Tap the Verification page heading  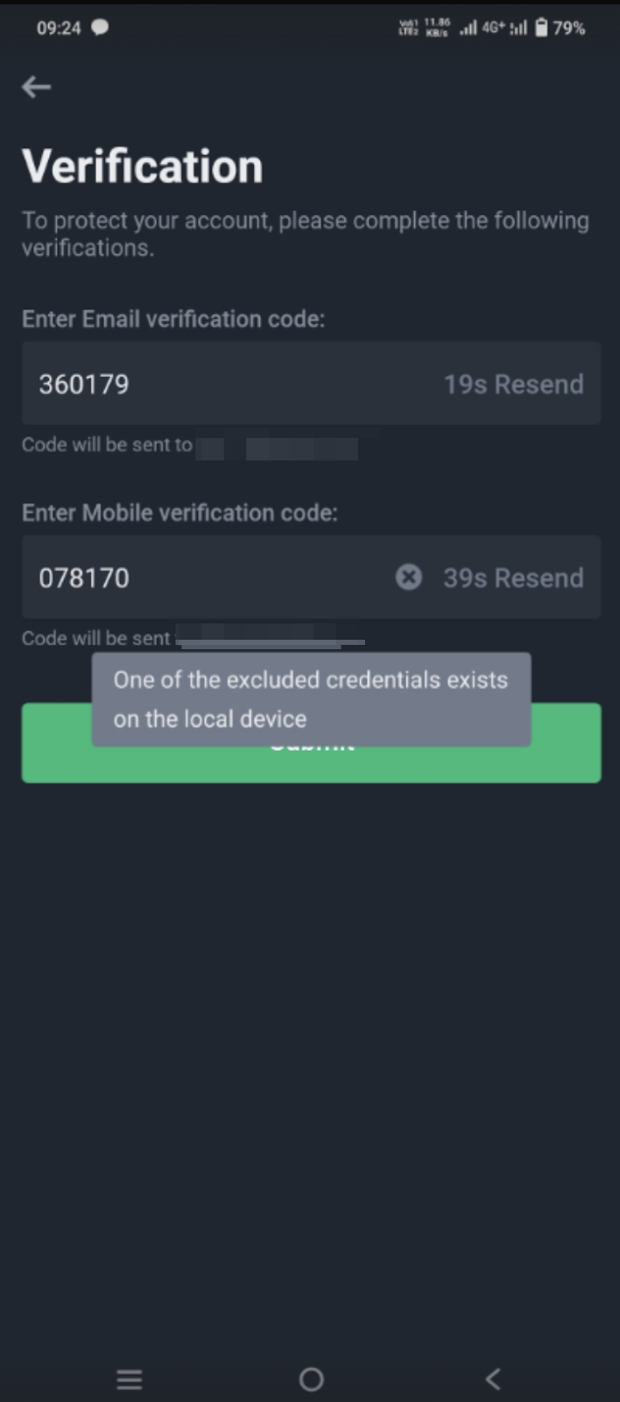pos(142,166)
